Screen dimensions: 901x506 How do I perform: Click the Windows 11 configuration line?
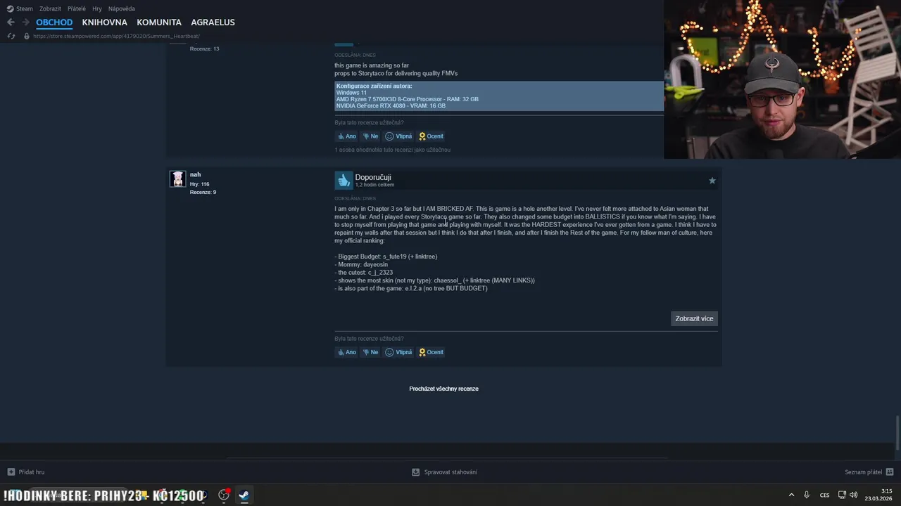(x=351, y=93)
